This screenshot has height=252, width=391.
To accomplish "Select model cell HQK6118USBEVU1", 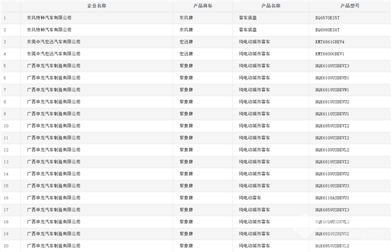I will [x=332, y=114].
